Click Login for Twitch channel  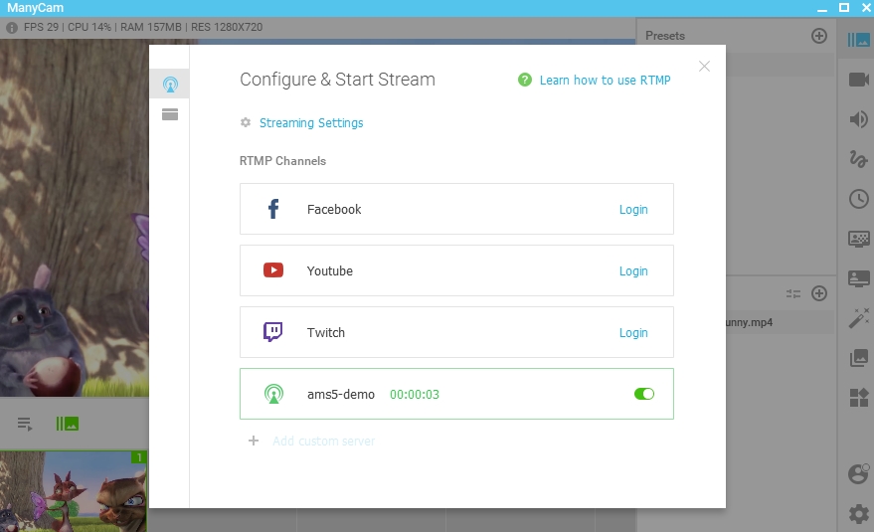tap(633, 333)
